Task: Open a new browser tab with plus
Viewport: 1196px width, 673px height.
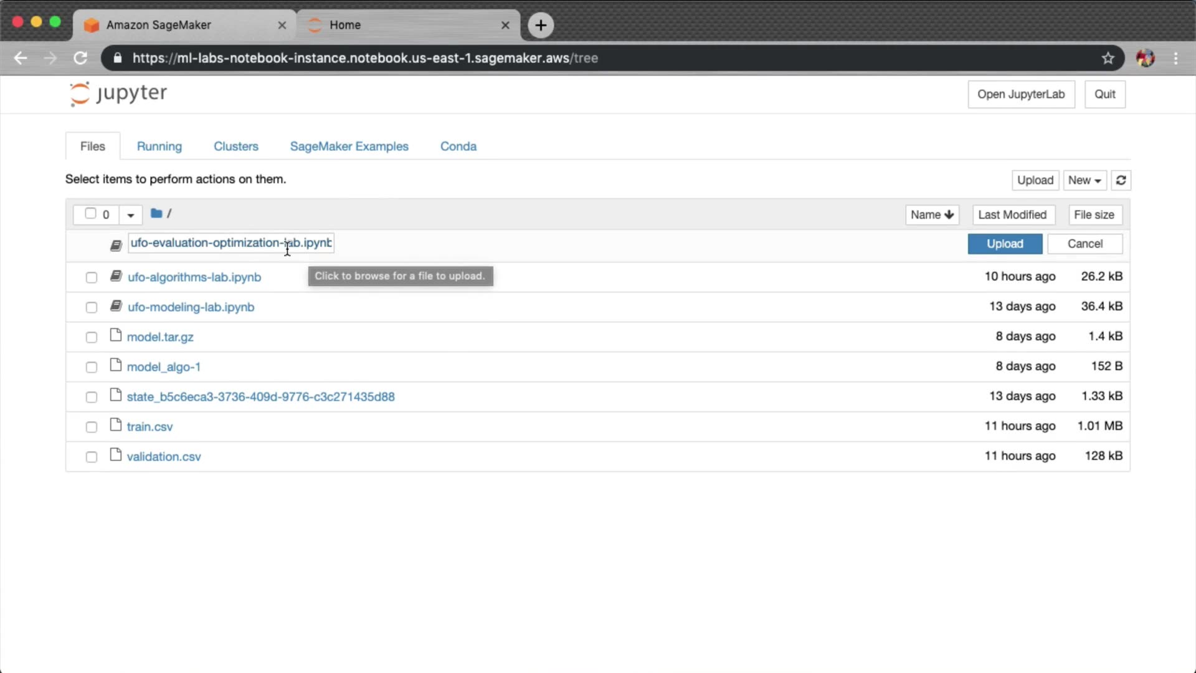Action: pos(541,25)
